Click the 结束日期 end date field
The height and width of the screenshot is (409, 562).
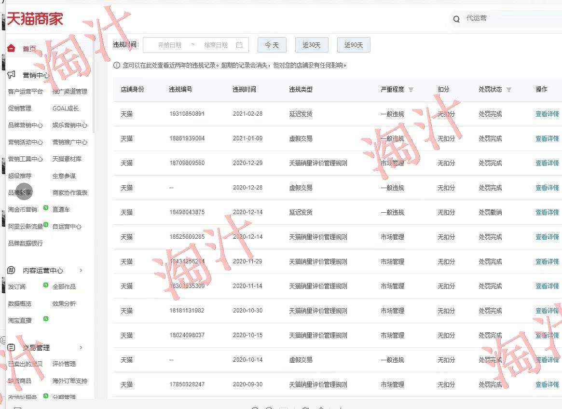point(216,45)
